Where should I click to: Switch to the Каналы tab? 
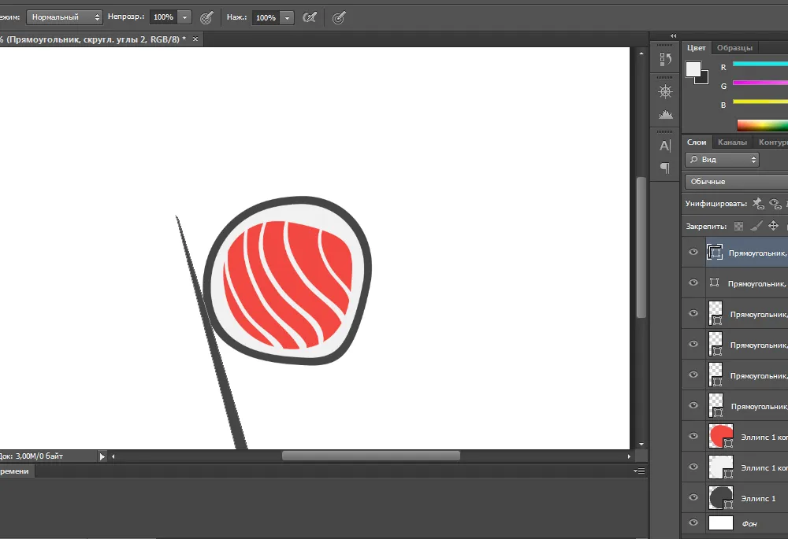click(x=732, y=142)
